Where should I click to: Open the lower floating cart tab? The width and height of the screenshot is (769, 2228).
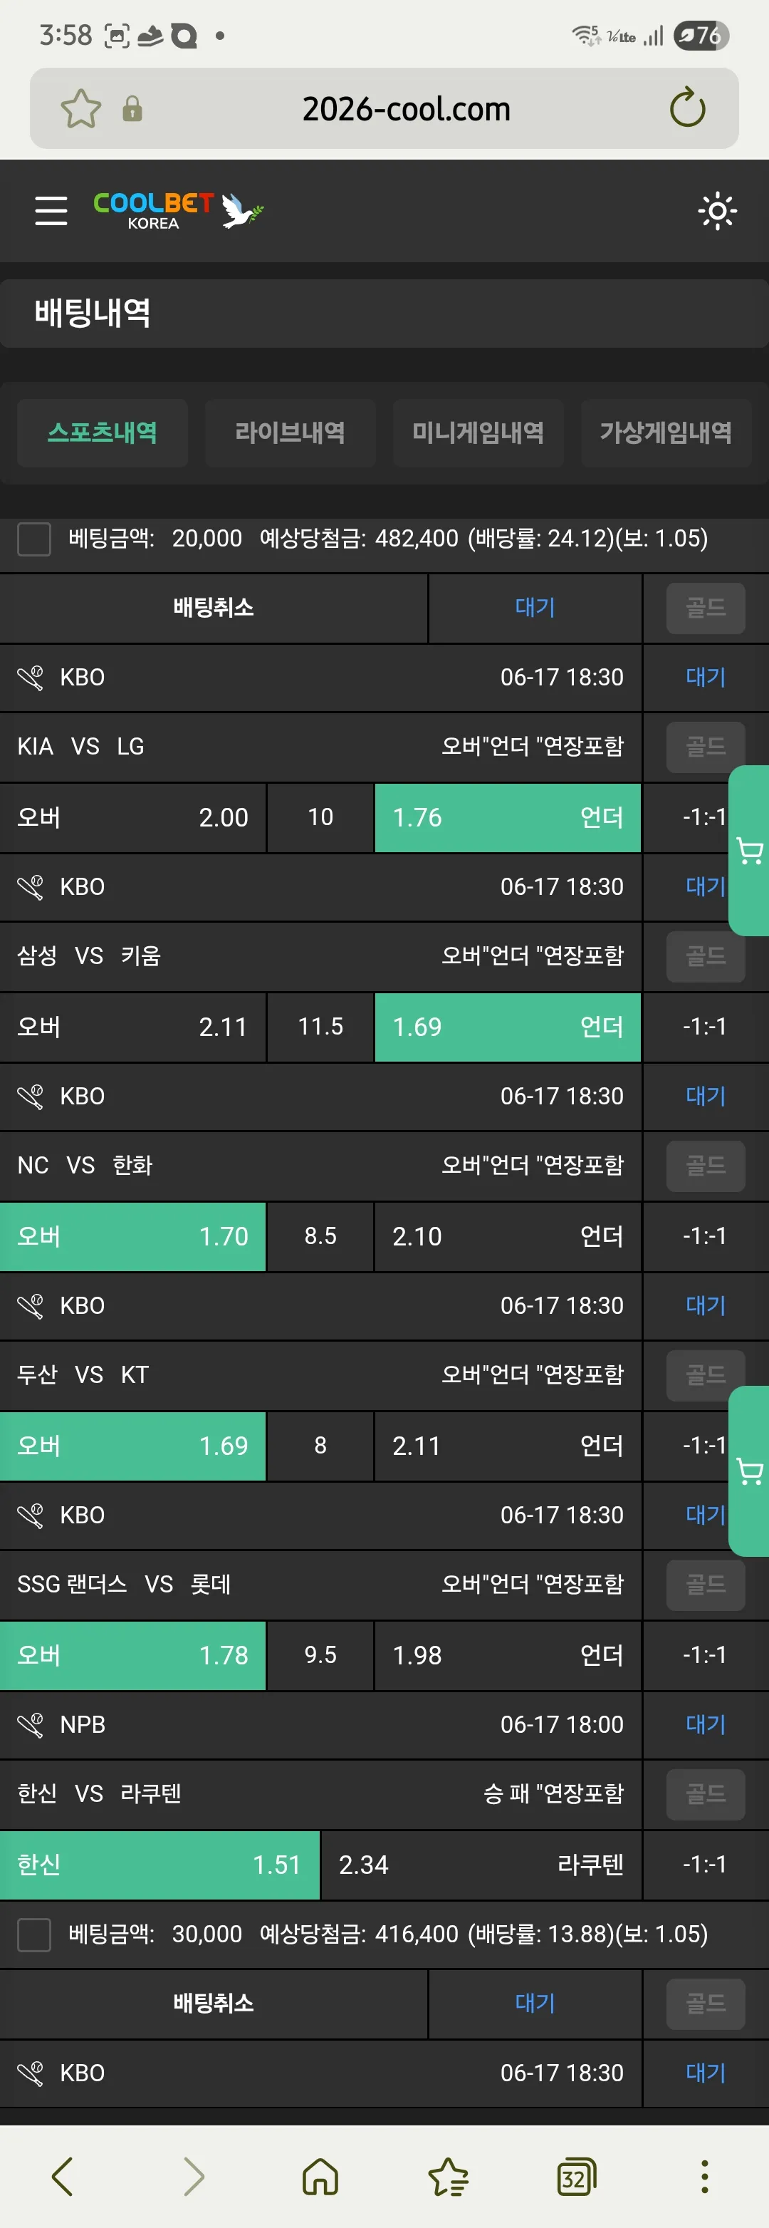[x=749, y=1471]
